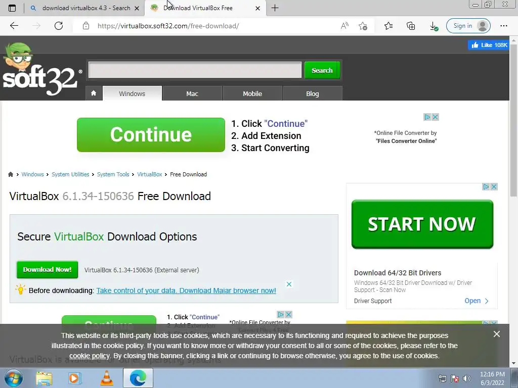Click the scrollbar down arrow
This screenshot has width=518, height=388.
[x=514, y=363]
